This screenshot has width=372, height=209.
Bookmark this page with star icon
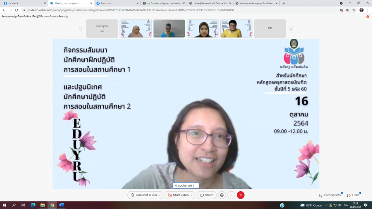point(354,10)
